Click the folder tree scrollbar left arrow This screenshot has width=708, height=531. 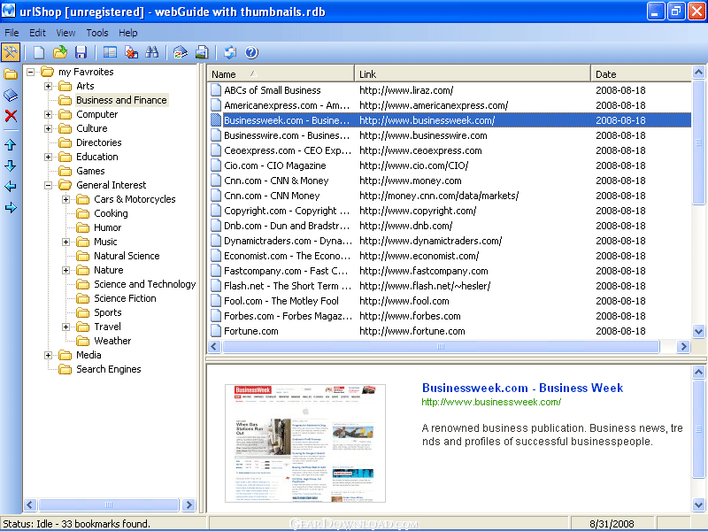pos(31,504)
